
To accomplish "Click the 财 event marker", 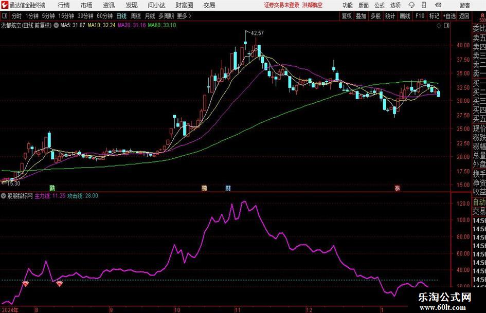I will [228, 188].
